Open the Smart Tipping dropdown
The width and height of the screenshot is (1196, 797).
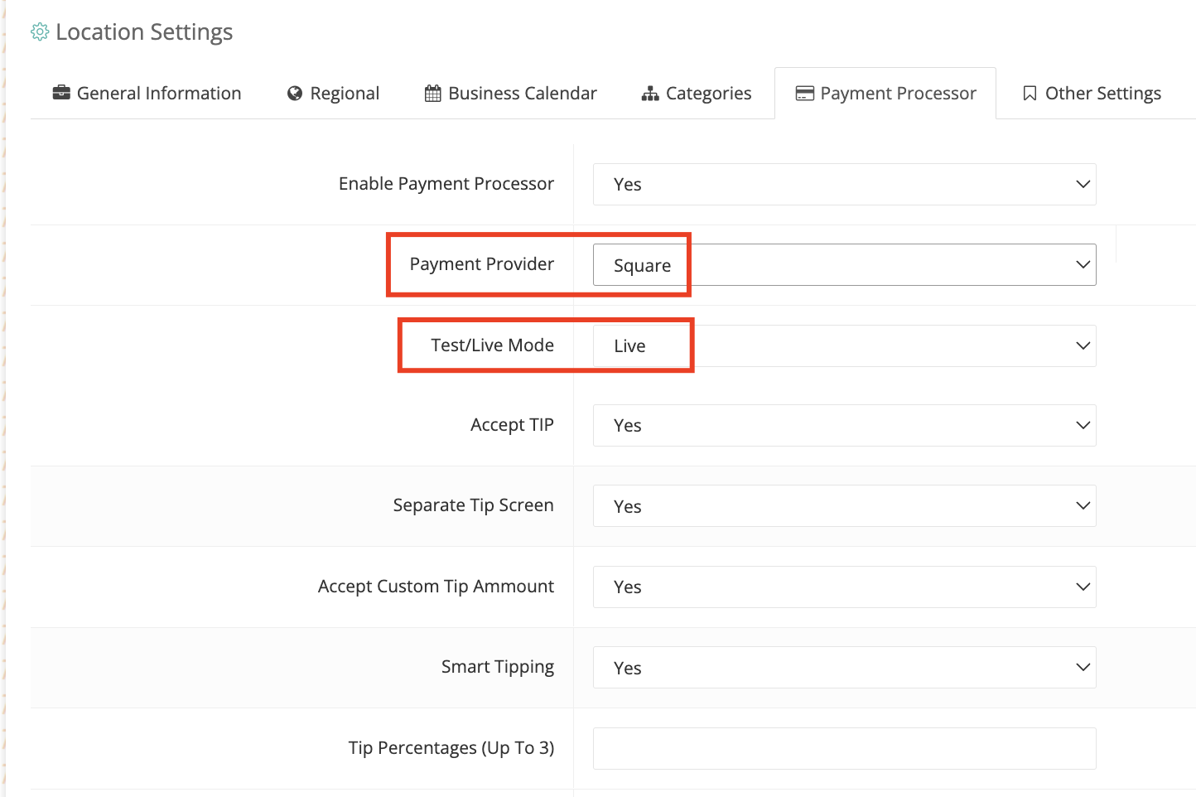point(845,667)
